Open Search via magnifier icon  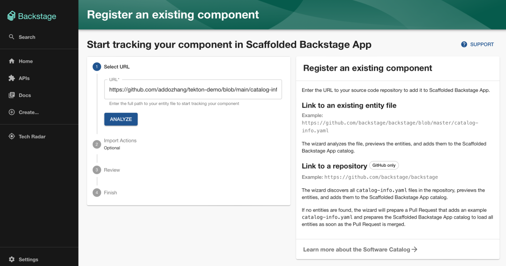(x=12, y=37)
